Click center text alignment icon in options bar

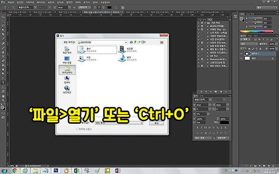pyautogui.click(x=99, y=7)
